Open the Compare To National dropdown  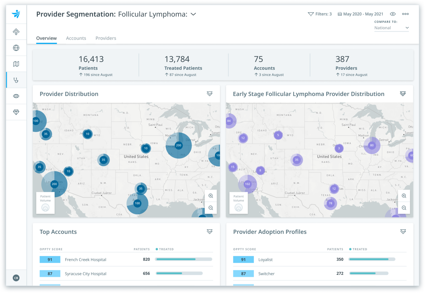(391, 28)
